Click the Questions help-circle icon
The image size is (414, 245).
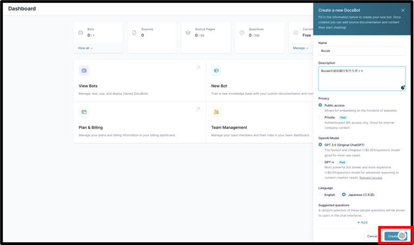pos(242,33)
